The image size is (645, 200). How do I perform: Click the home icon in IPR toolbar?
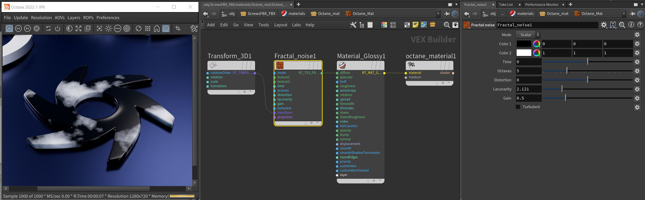tap(157, 28)
